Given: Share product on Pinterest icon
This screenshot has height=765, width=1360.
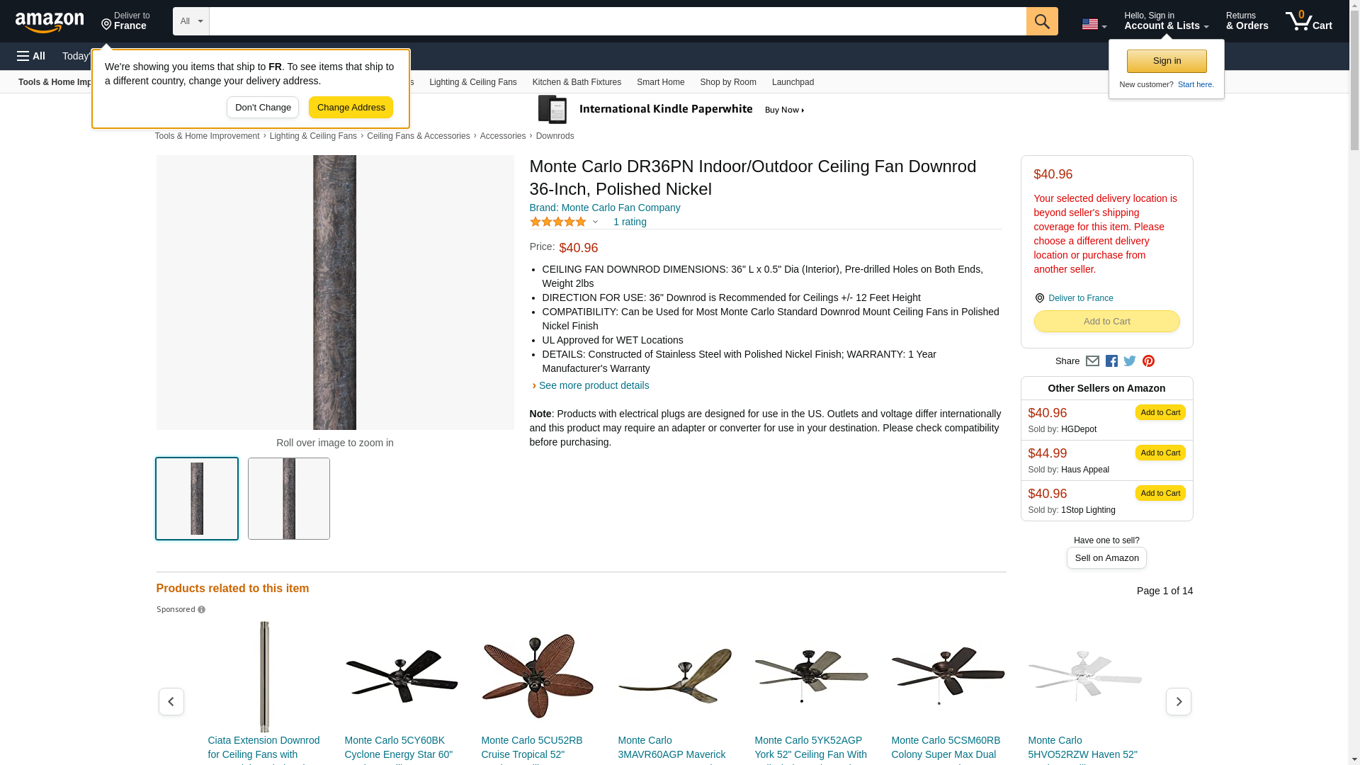Looking at the screenshot, I should click(x=1148, y=361).
